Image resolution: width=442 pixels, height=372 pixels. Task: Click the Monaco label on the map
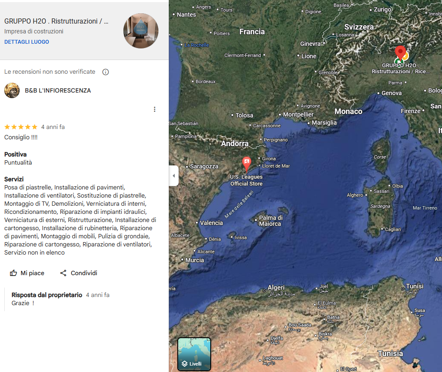[348, 111]
